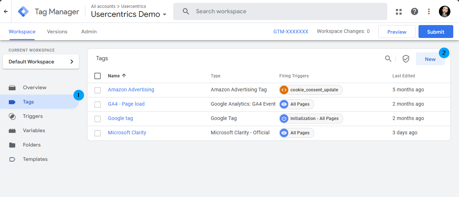
Task: Check the Google tag row checkbox
Action: pyautogui.click(x=98, y=119)
